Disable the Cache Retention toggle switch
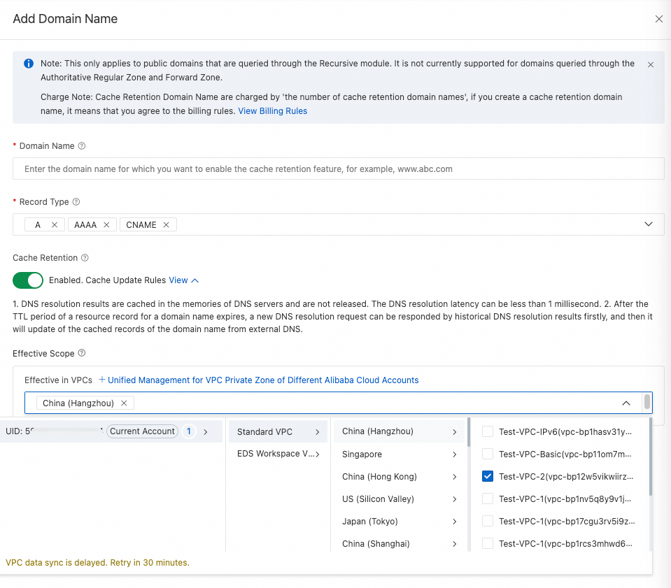Image resolution: width=671 pixels, height=588 pixels. [x=28, y=280]
